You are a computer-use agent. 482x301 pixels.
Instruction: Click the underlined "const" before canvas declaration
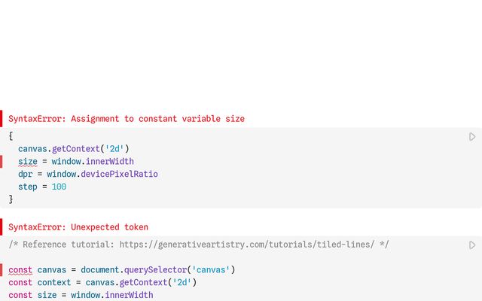click(x=20, y=269)
